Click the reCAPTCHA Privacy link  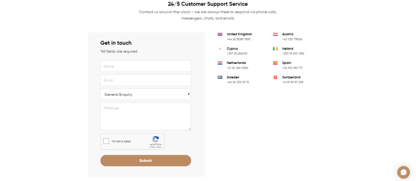[x=152, y=147]
